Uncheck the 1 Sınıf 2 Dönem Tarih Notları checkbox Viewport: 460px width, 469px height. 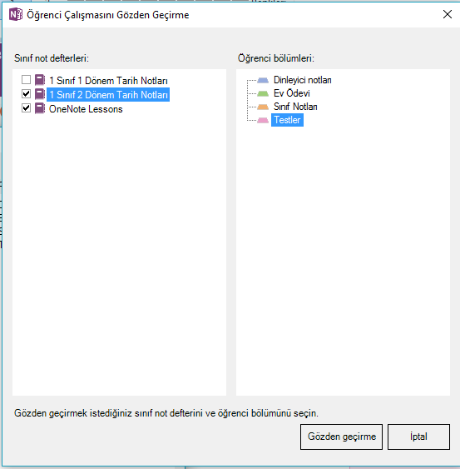coord(26,94)
